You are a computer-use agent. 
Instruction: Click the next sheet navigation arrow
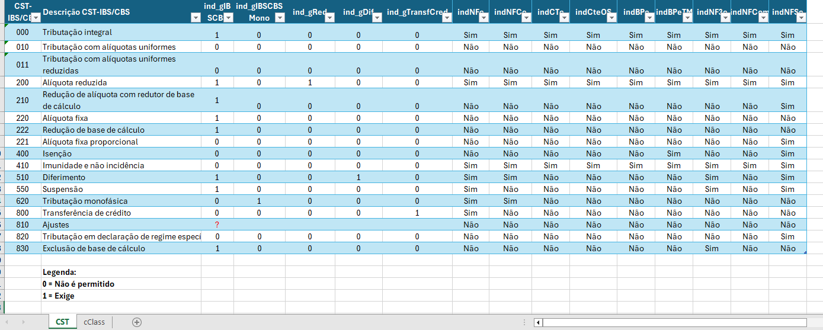pyautogui.click(x=24, y=322)
